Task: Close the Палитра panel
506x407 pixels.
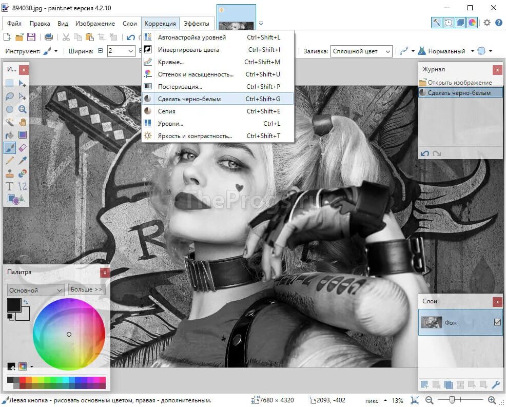Action: 105,273
